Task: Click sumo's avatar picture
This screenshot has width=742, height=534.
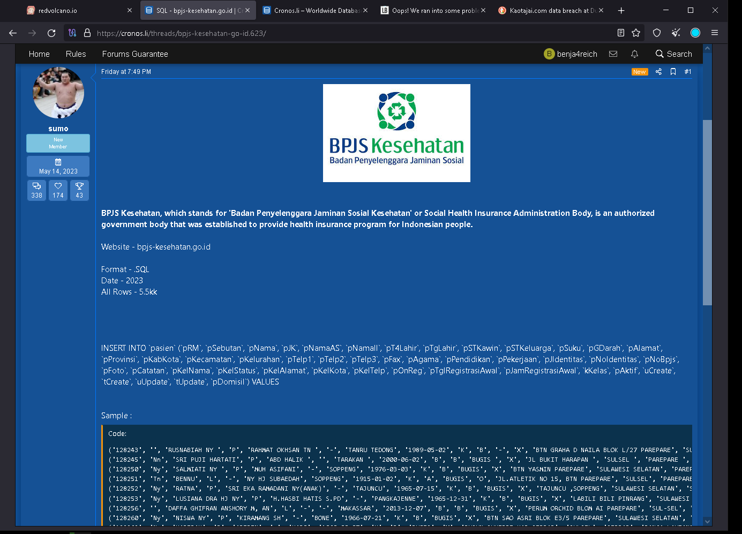Action: pyautogui.click(x=58, y=93)
